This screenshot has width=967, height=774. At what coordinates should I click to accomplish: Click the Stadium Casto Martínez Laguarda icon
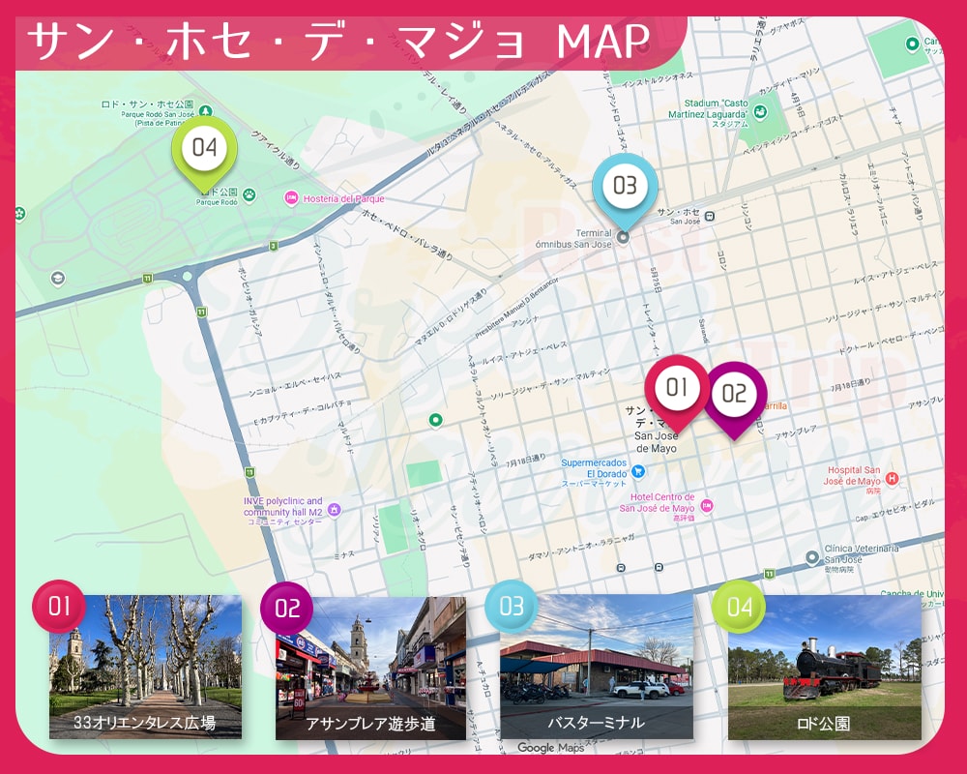pyautogui.click(x=760, y=112)
